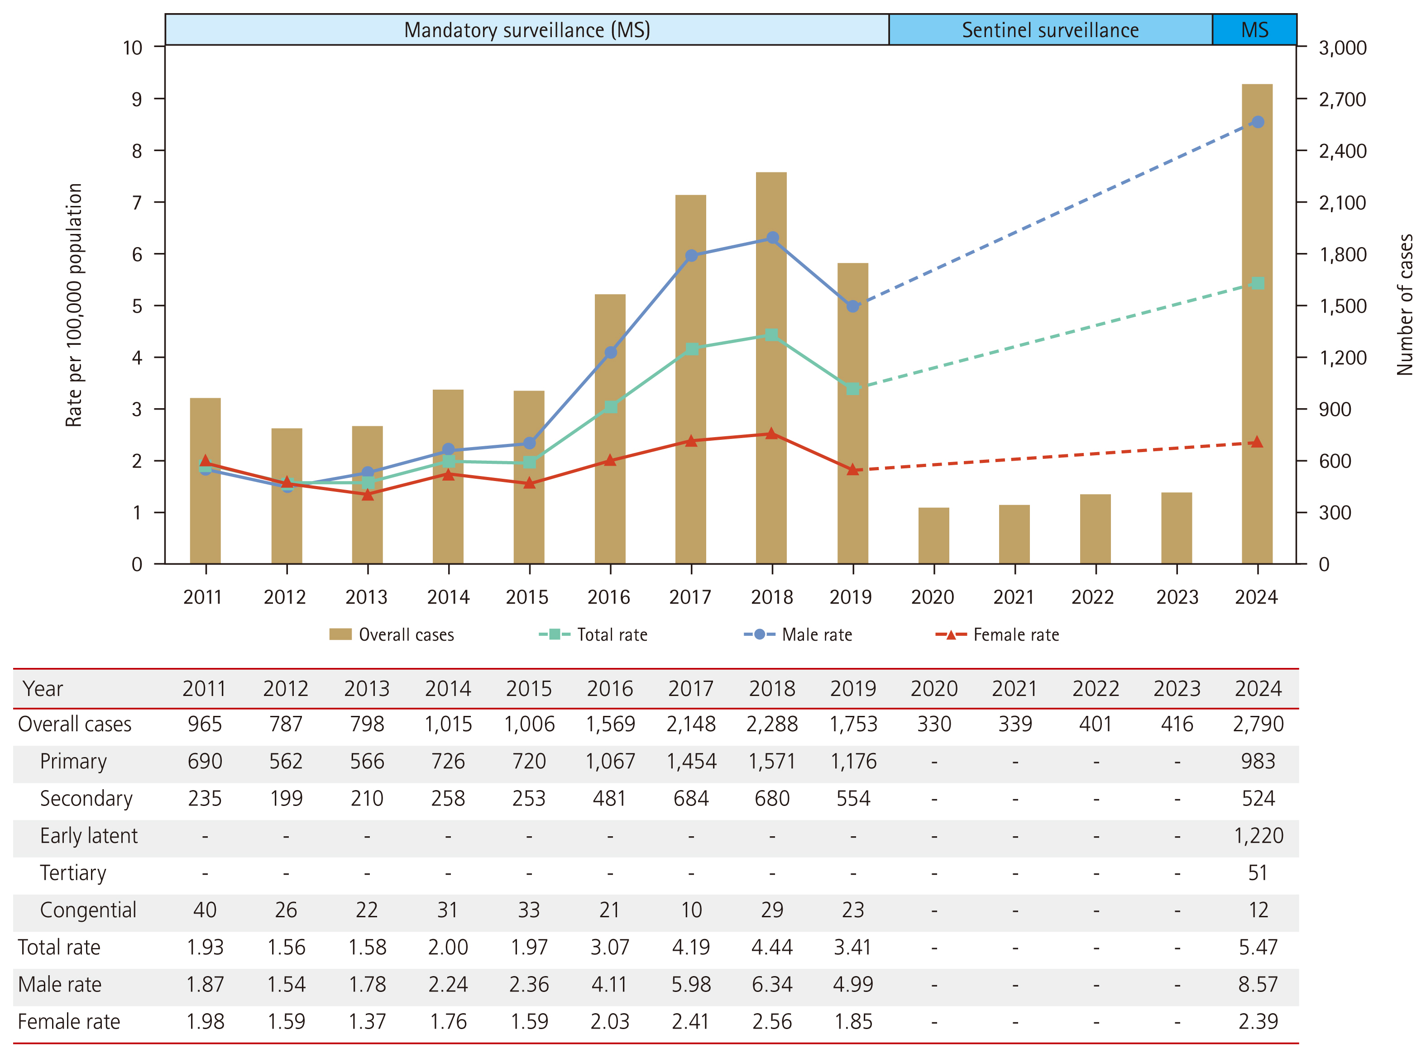Image resolution: width=1426 pixels, height=1058 pixels.
Task: Click the Number of cases axis title
Action: pyautogui.click(x=1404, y=305)
